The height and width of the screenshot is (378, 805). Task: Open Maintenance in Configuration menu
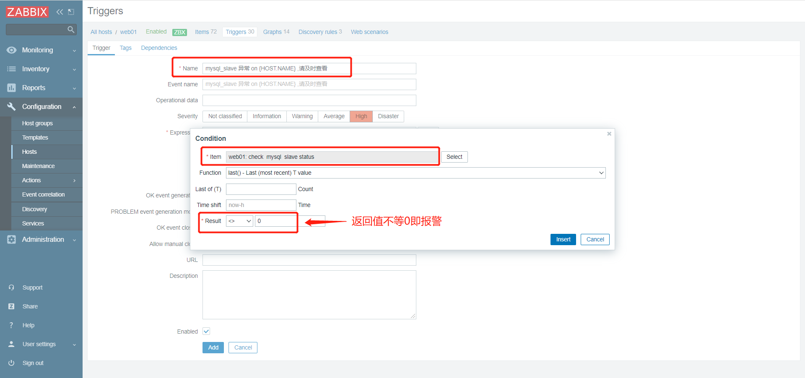[x=38, y=166]
